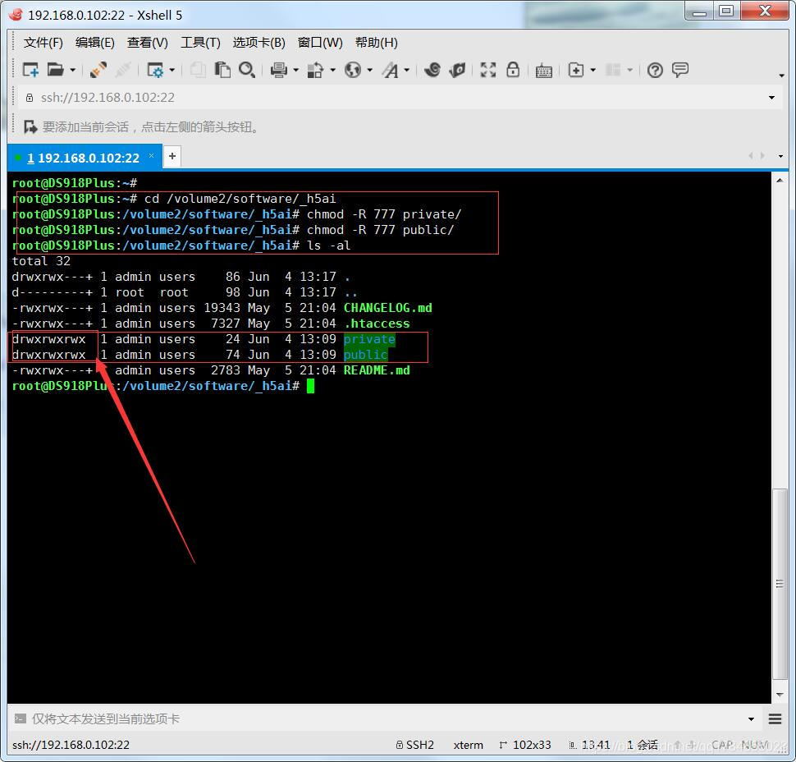796x762 pixels.
Task: Add a new tab with plus button
Action: 172,156
